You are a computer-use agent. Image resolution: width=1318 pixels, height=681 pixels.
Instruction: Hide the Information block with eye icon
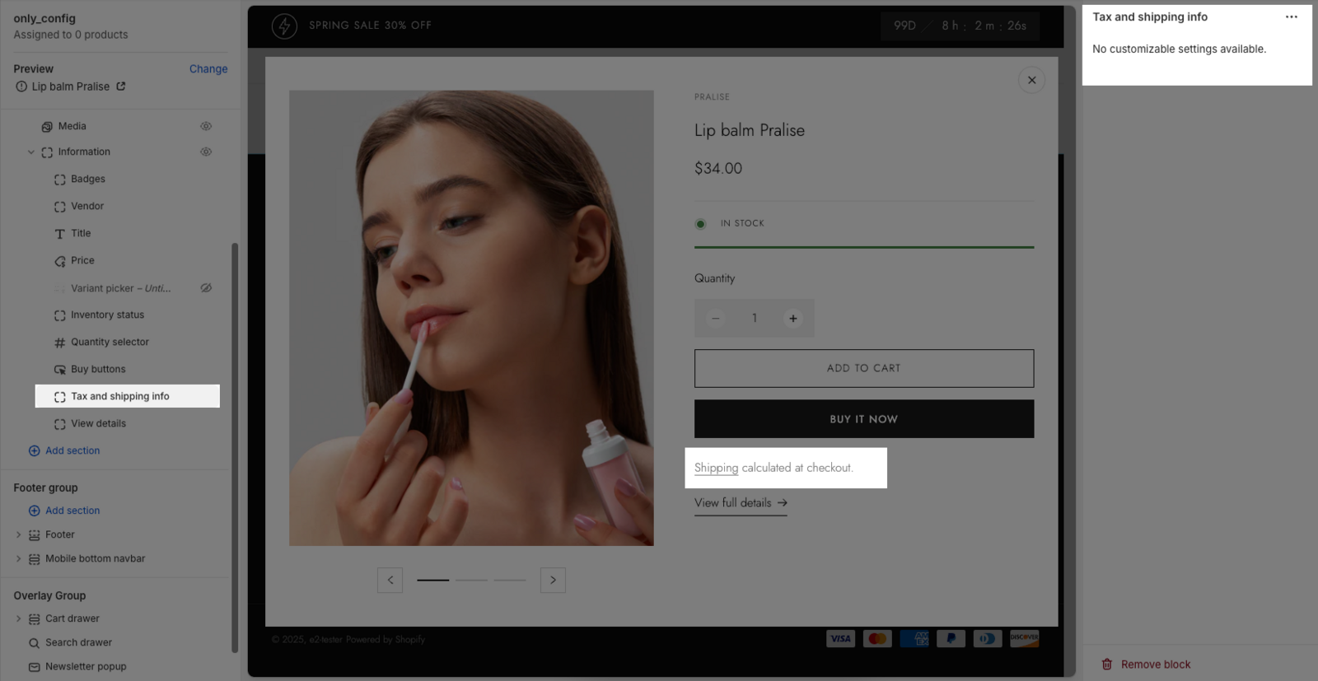click(206, 152)
